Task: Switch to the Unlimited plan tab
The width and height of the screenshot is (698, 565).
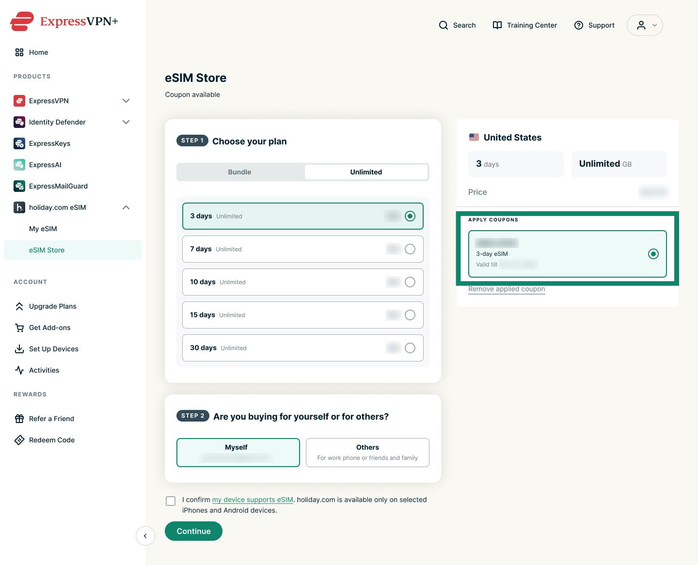Action: (x=366, y=172)
